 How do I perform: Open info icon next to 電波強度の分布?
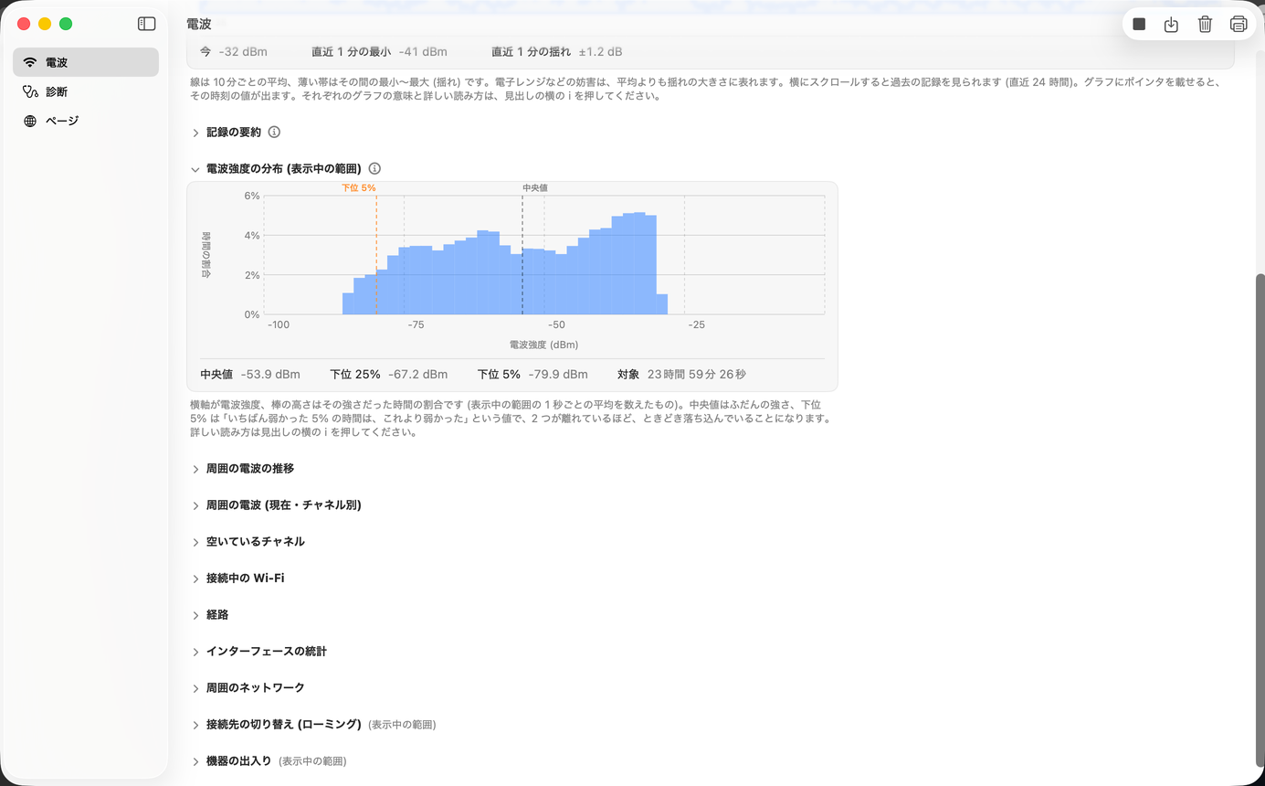pos(374,169)
